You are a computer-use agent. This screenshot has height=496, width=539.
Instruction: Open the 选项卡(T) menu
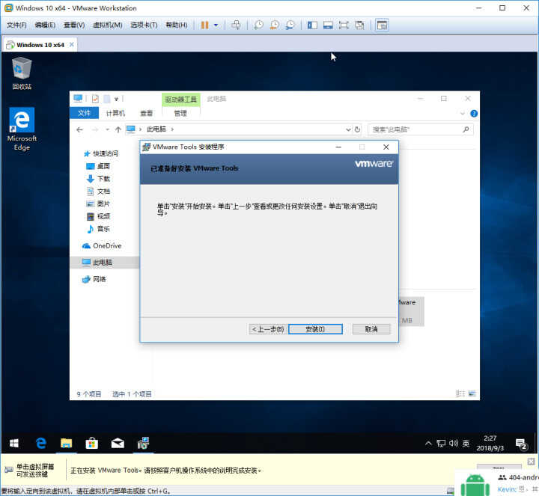[144, 25]
